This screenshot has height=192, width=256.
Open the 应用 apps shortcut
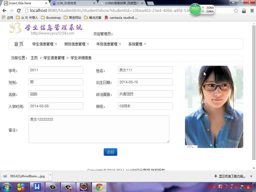7,17
